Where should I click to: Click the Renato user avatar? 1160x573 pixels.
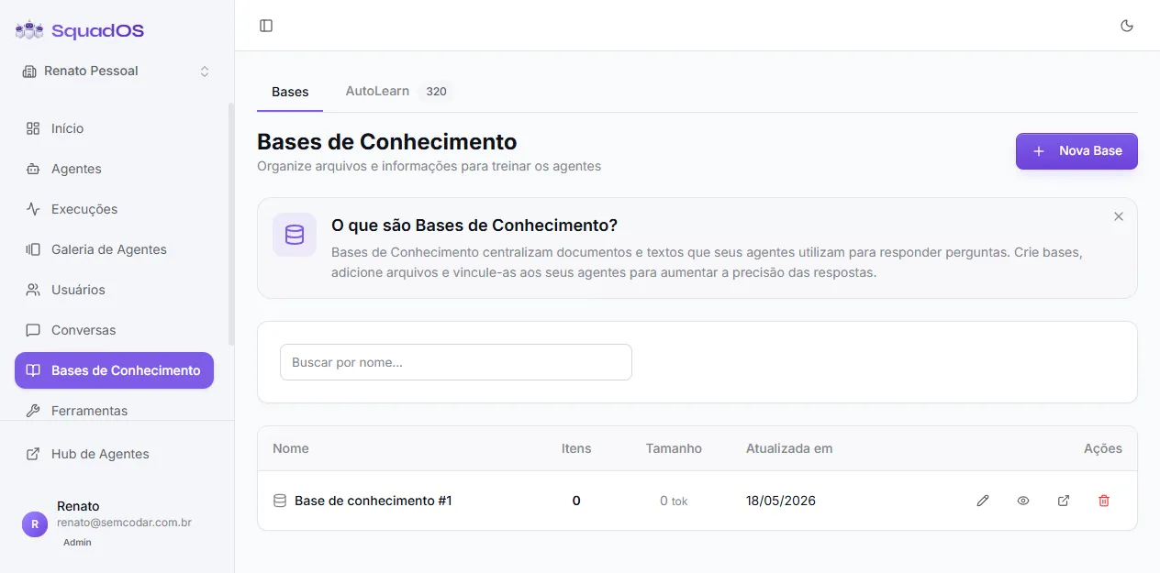35,524
